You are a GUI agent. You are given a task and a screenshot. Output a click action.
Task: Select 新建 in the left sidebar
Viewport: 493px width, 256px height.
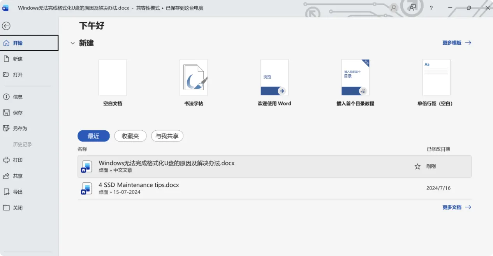point(29,59)
